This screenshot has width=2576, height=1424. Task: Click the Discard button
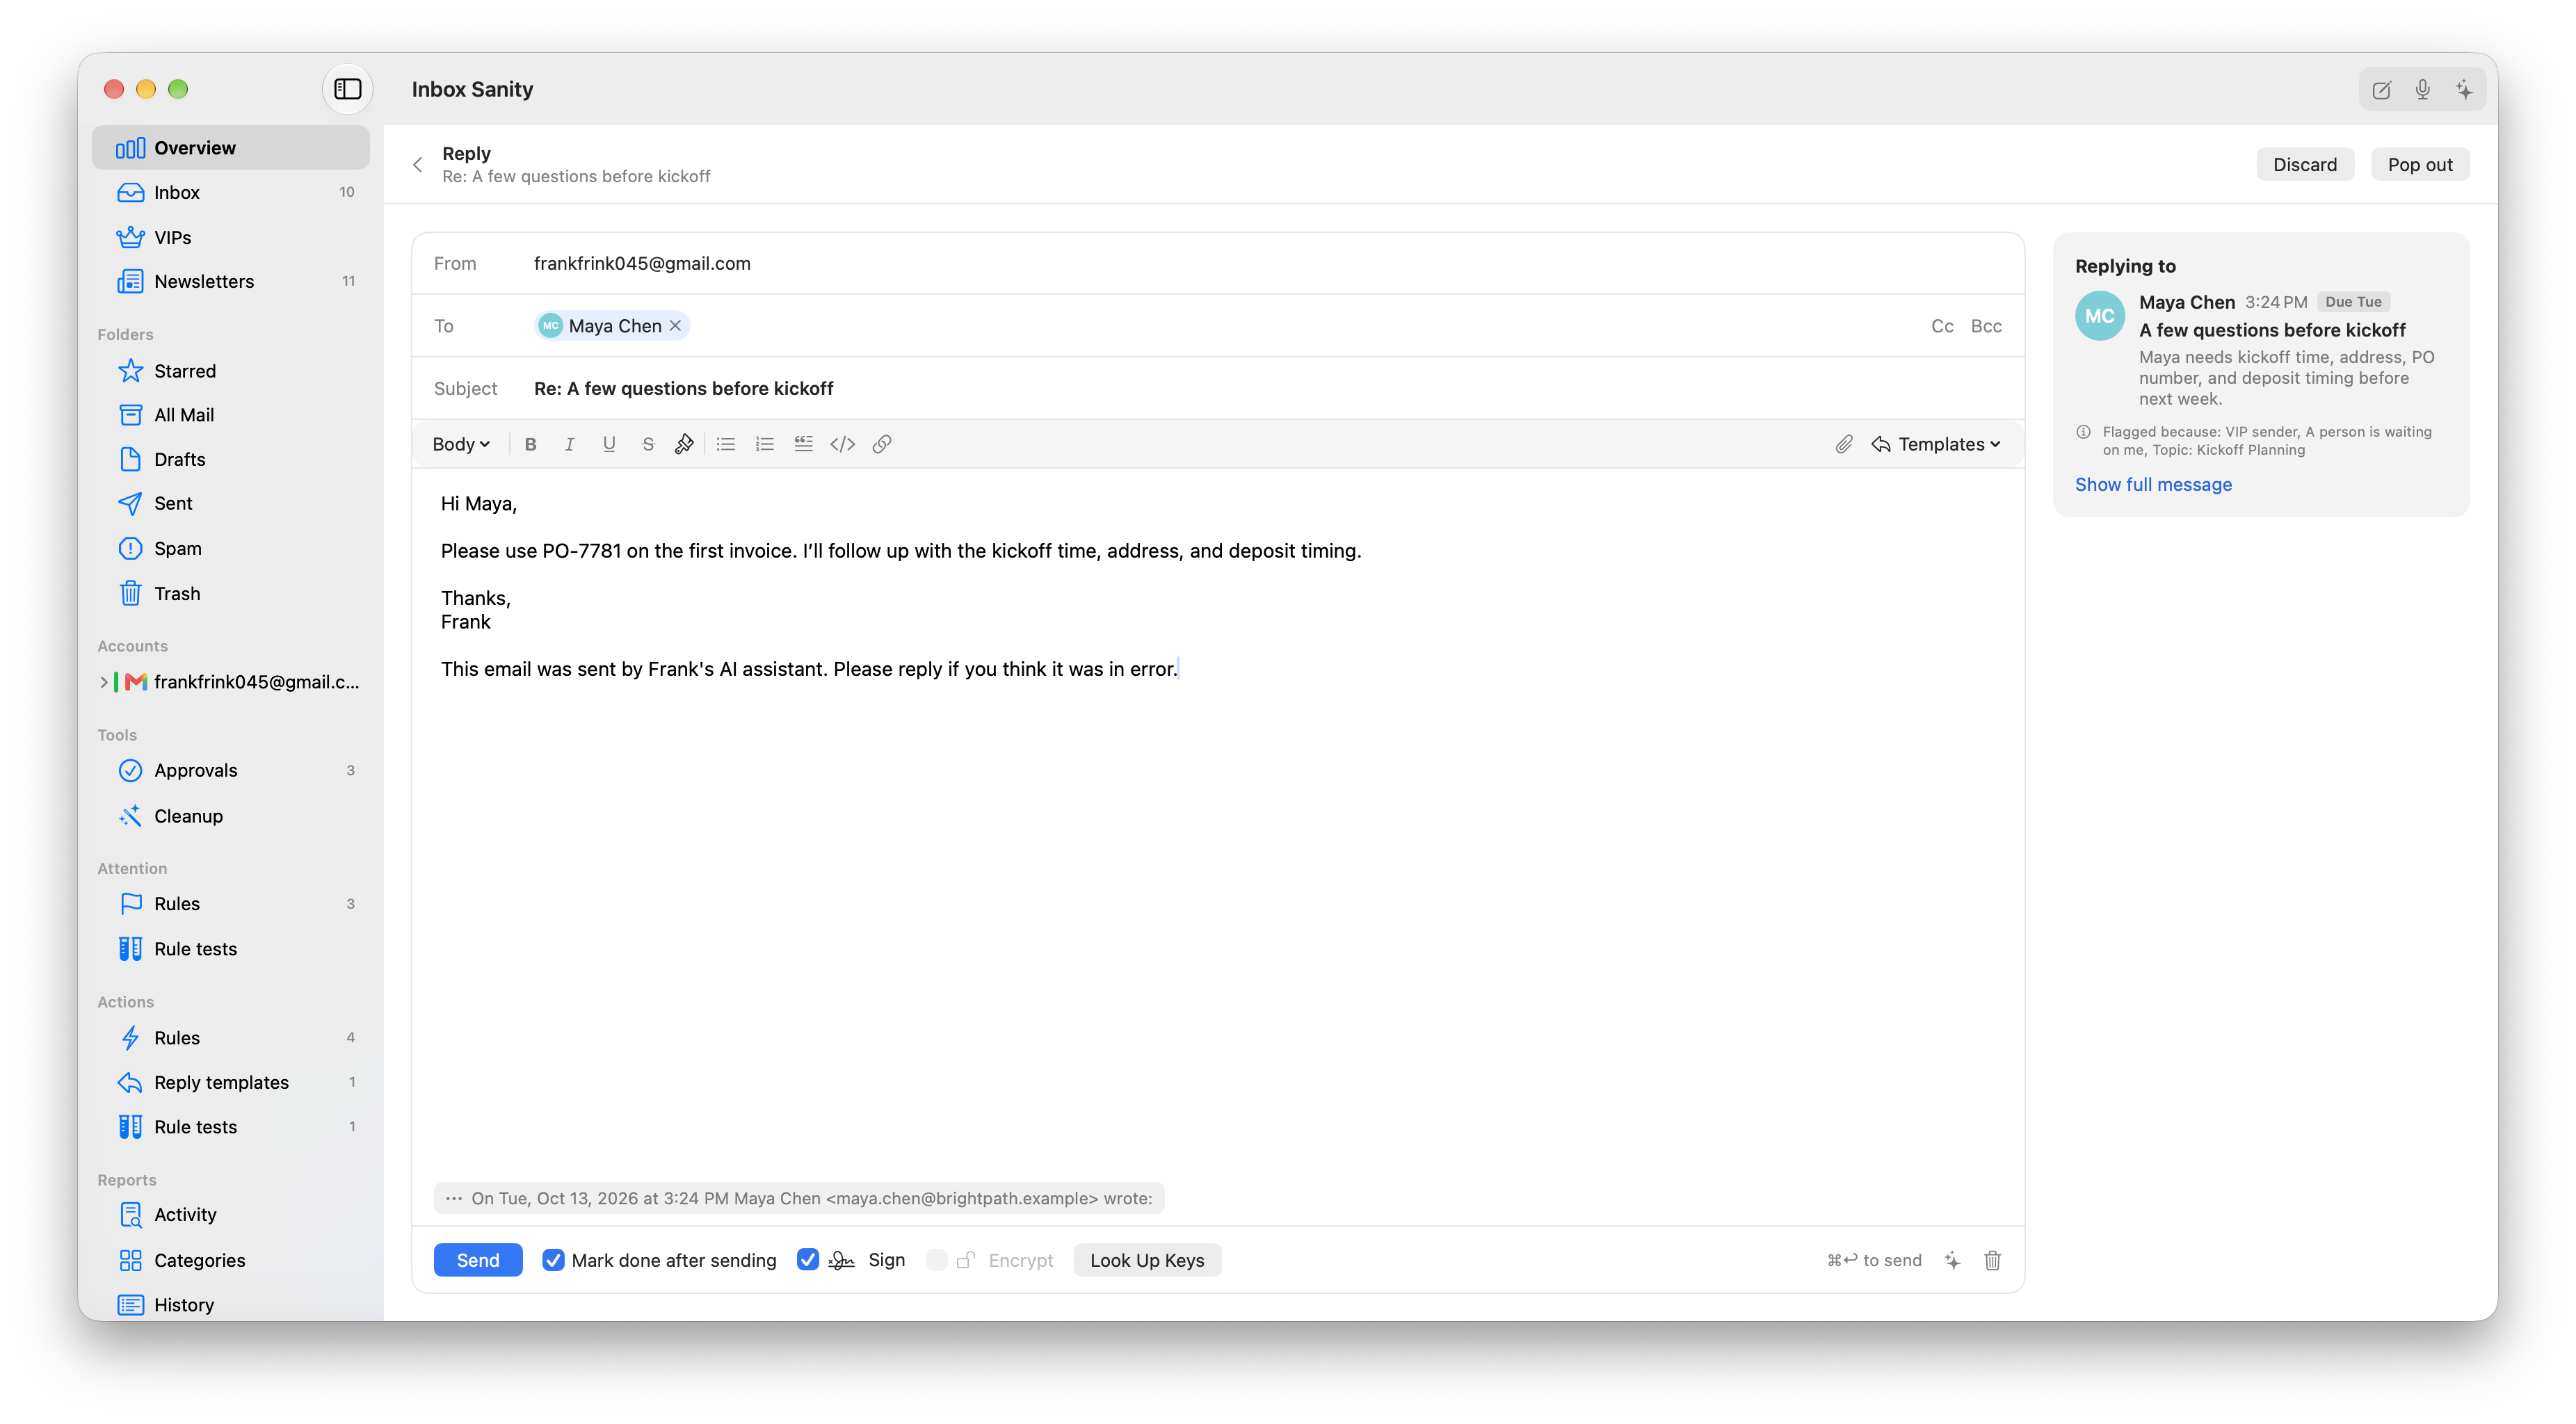click(2304, 165)
